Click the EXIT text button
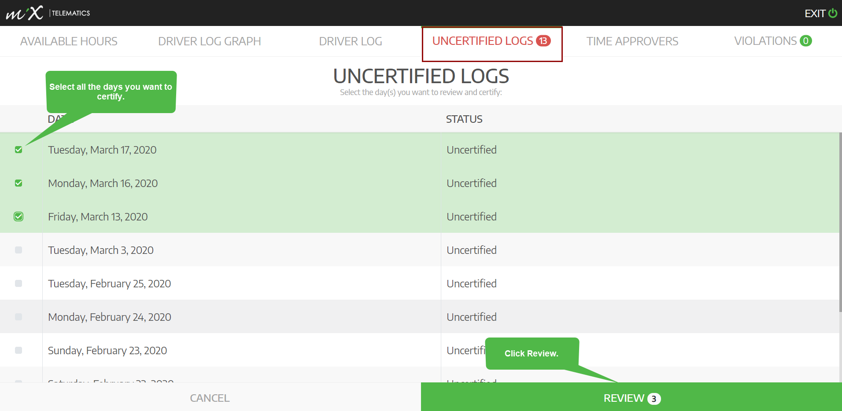Image resolution: width=842 pixels, height=411 pixels. point(815,13)
